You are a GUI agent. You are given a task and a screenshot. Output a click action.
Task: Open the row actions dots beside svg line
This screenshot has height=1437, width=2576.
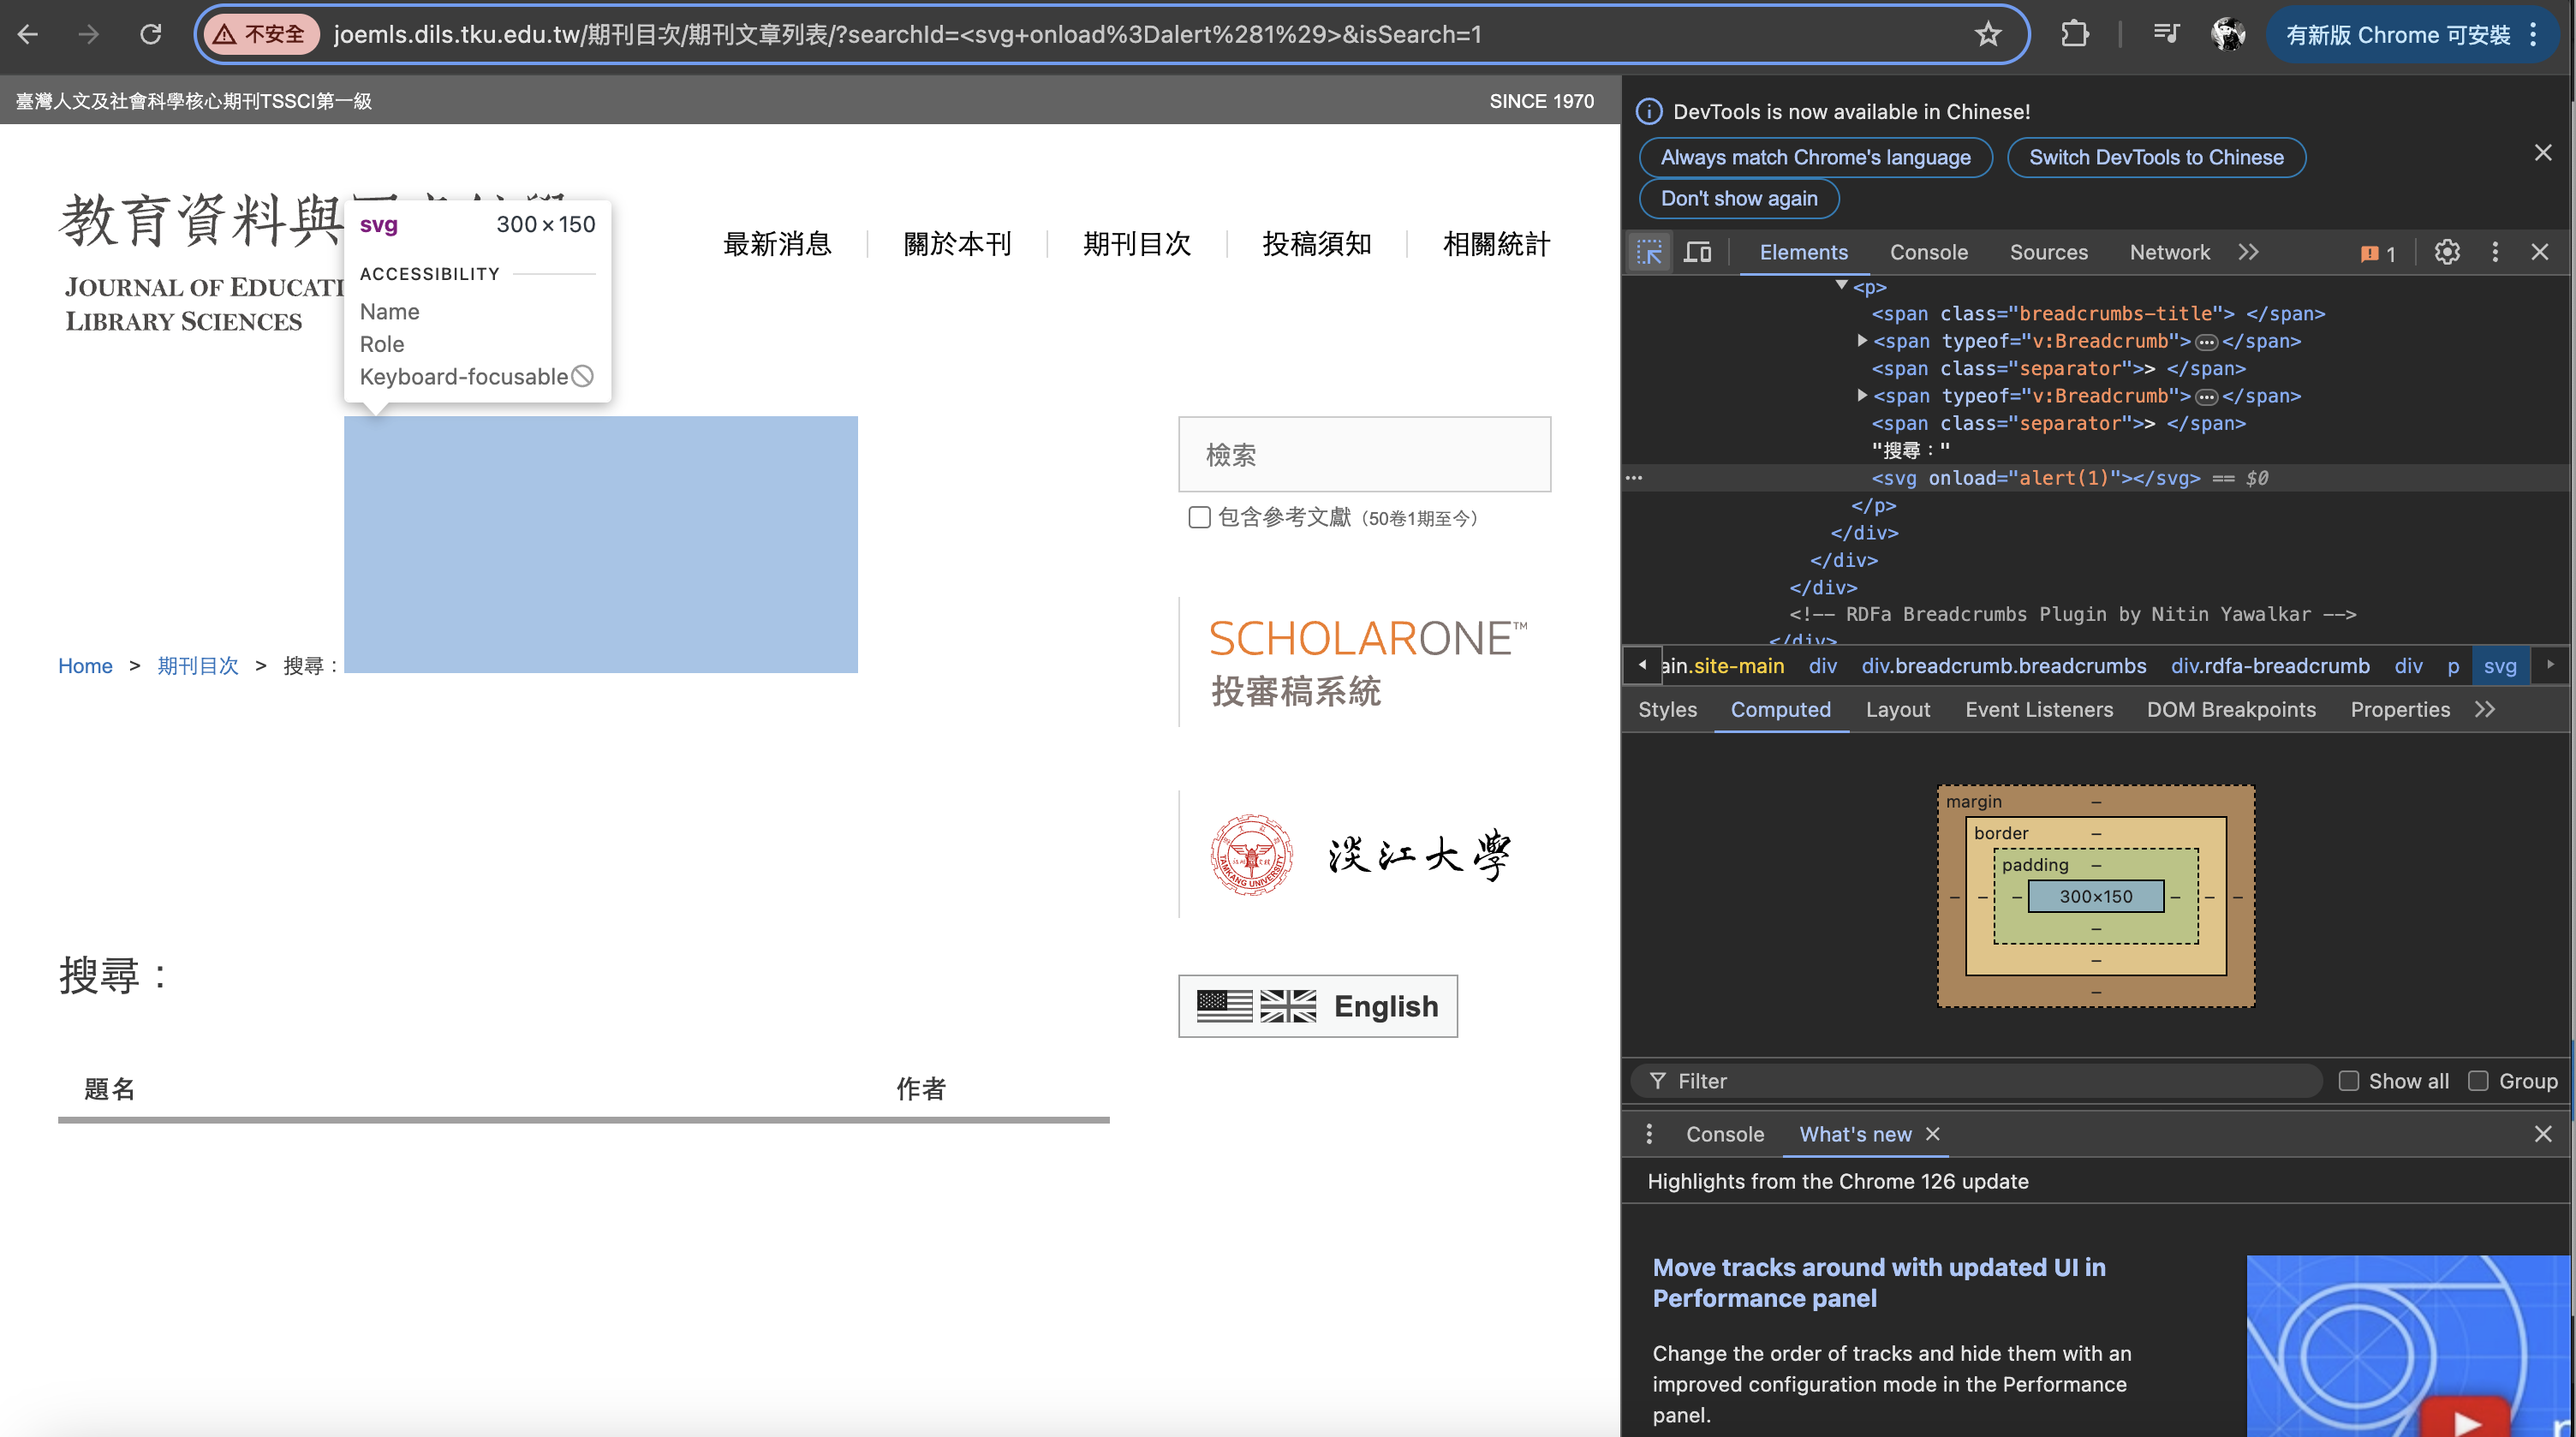pyautogui.click(x=1634, y=478)
